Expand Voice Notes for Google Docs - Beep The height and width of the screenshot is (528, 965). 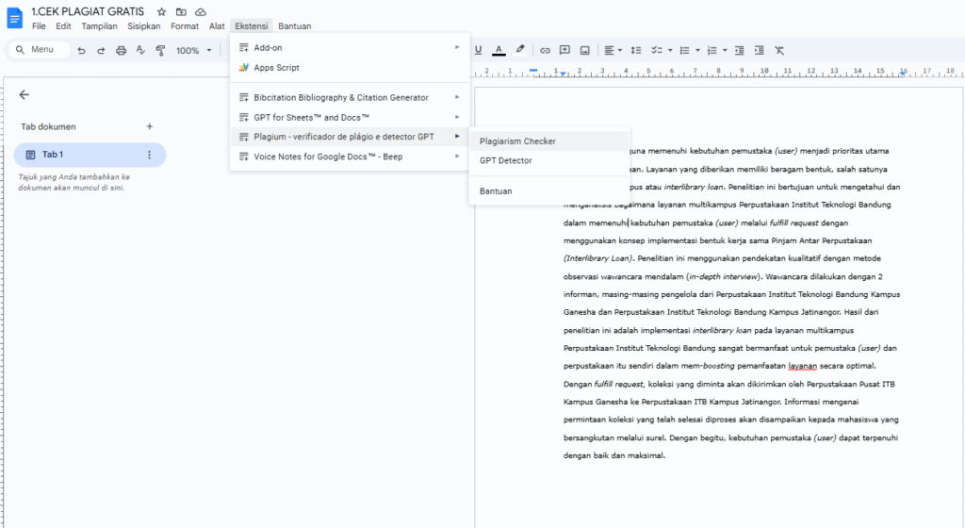tap(350, 157)
